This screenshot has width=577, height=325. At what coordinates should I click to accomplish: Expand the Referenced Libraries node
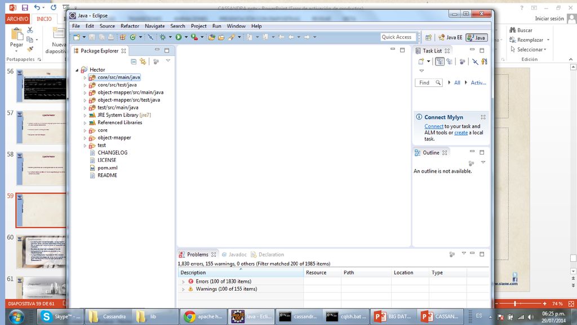(x=85, y=122)
